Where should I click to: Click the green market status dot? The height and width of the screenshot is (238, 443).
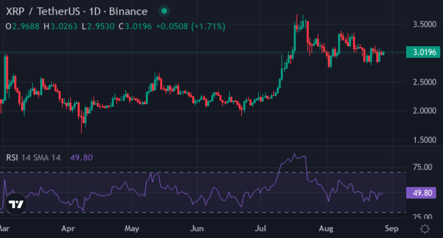(164, 11)
